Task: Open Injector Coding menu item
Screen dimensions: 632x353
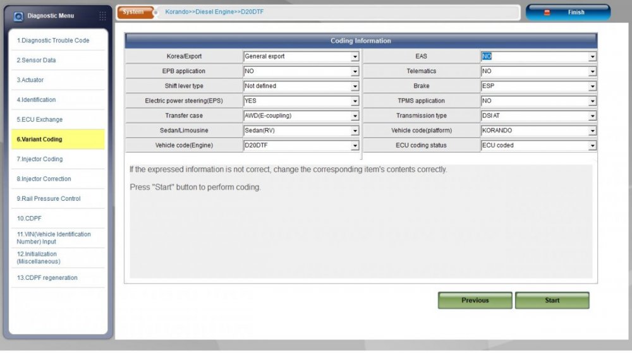Action: tap(58, 159)
